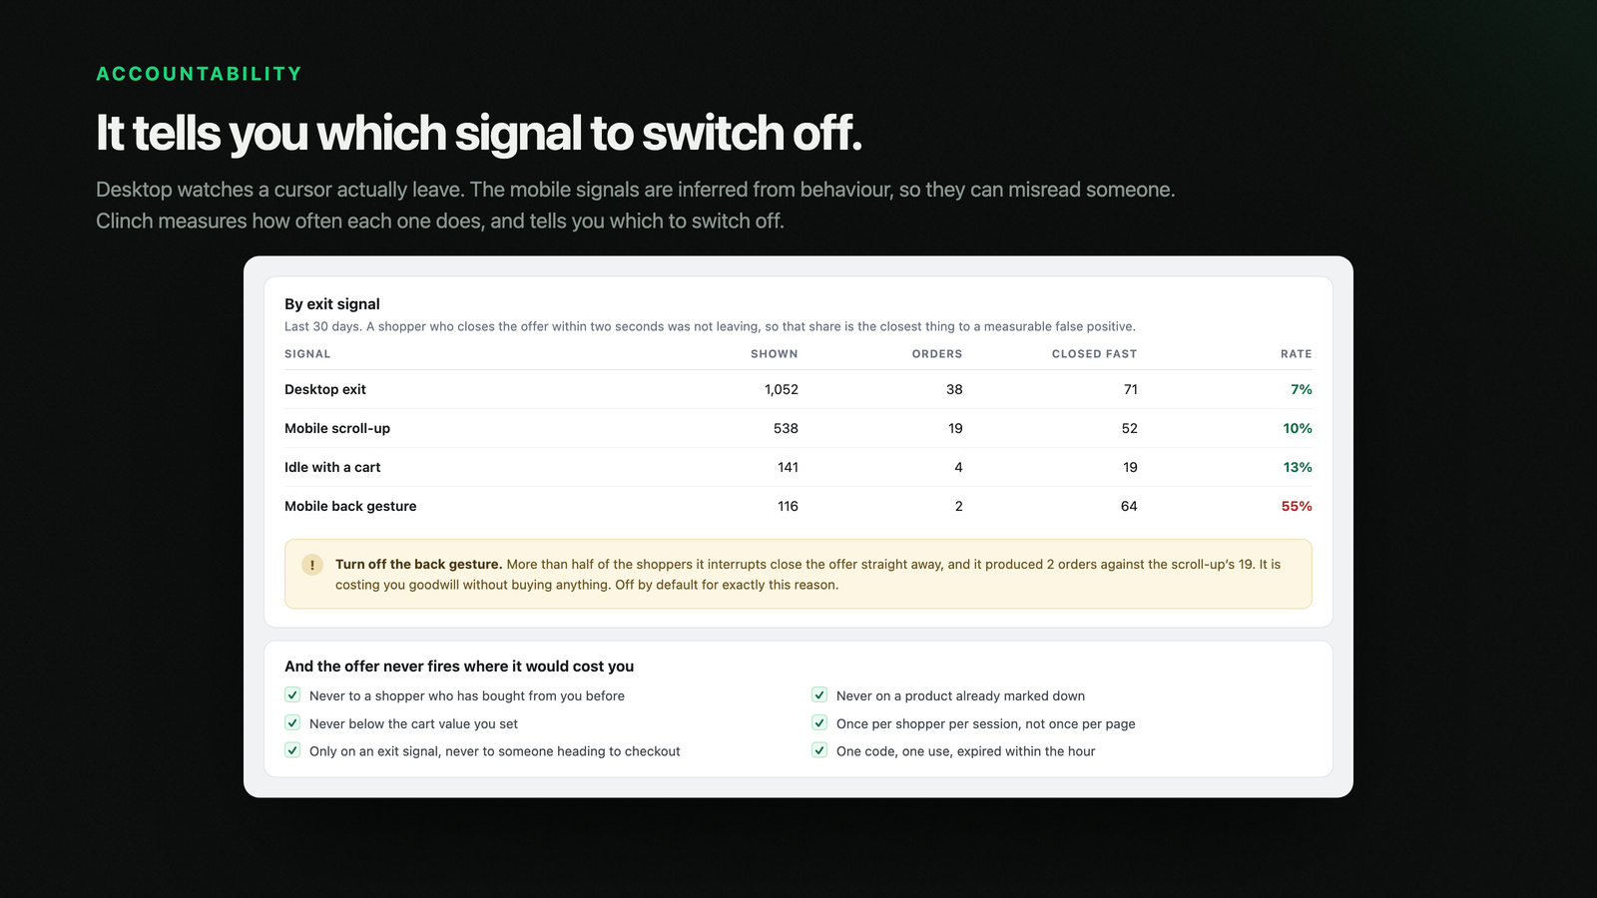This screenshot has height=898, width=1597.
Task: Click the checkmark beside 'Once per shopper per session'
Action: (x=819, y=722)
